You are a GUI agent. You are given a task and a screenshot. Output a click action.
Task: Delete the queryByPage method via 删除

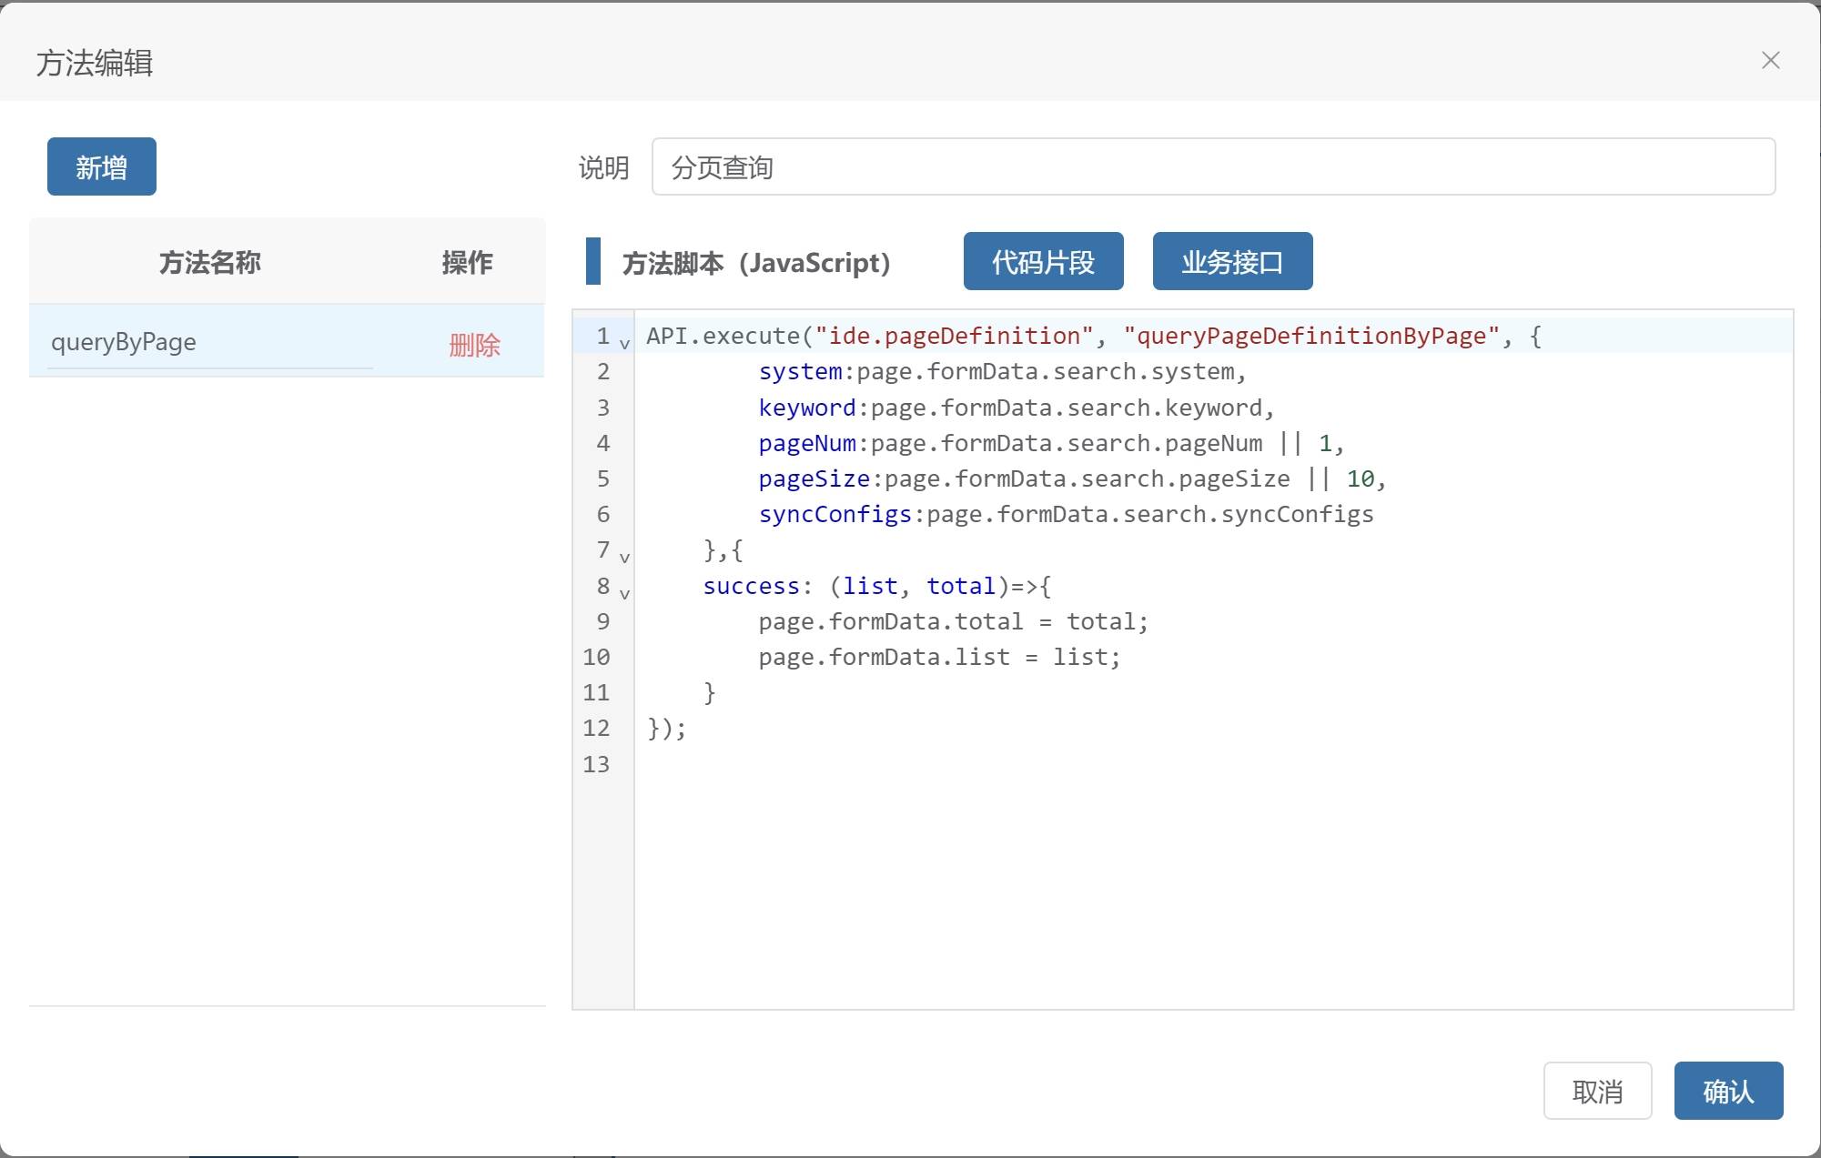coord(474,345)
